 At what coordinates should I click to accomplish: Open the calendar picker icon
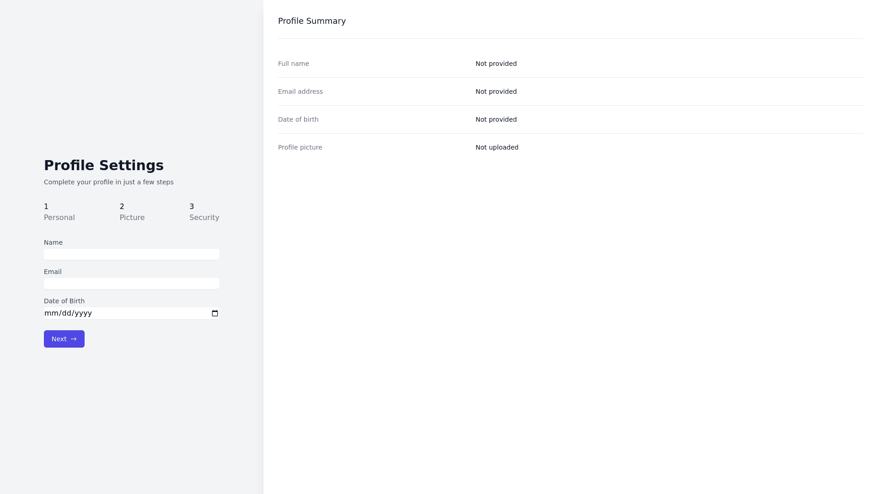[215, 313]
